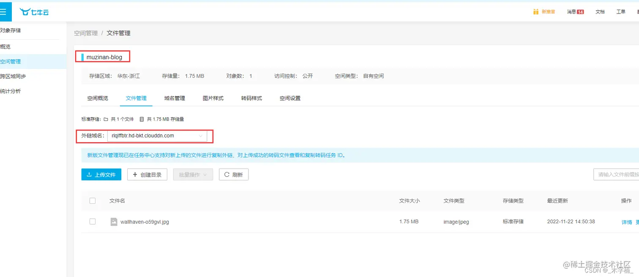Open the 外链域名 domain dropdown
Viewport: 639px width, 277px height.
tap(157, 136)
